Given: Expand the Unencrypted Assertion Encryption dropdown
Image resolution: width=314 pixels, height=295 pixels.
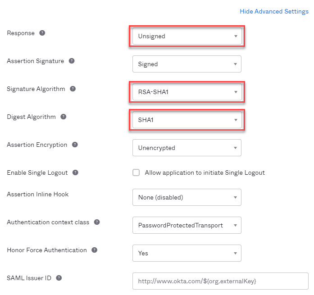Looking at the screenshot, I should [x=187, y=148].
